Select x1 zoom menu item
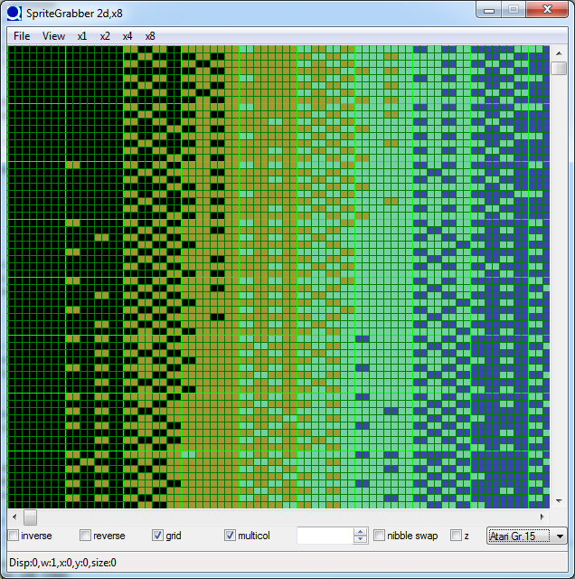 click(x=82, y=36)
